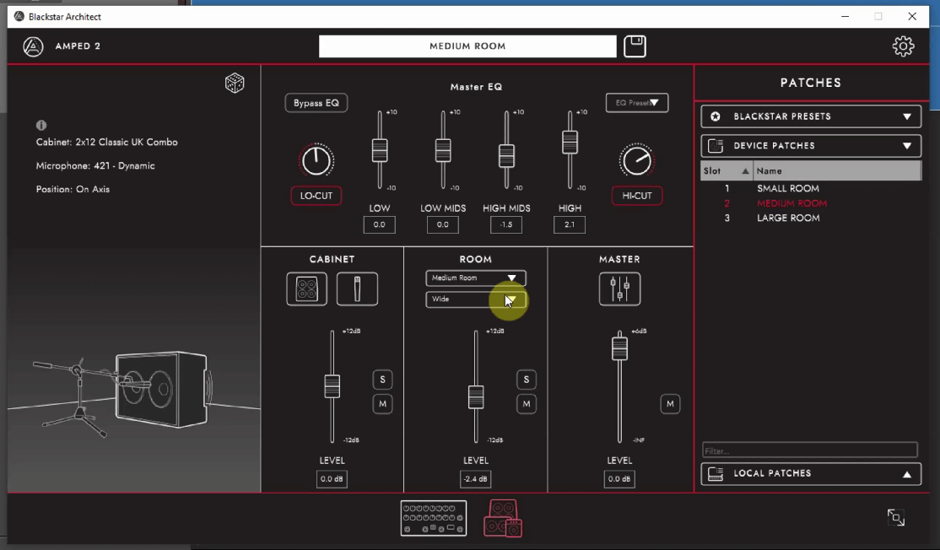940x550 pixels.
Task: Click the randomize dice icon
Action: pos(235,83)
